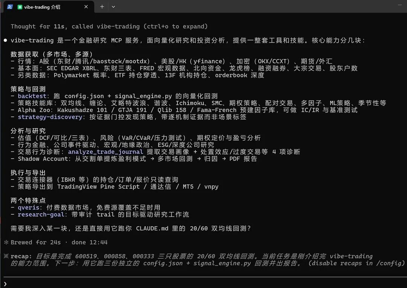The height and width of the screenshot is (288, 407).
Task: Click the 'Thought for 11s' expandable line
Action: tap(109, 26)
